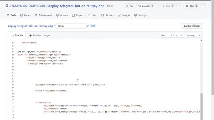Click the Wiki book icon
The image size is (214, 120).
(90, 15)
